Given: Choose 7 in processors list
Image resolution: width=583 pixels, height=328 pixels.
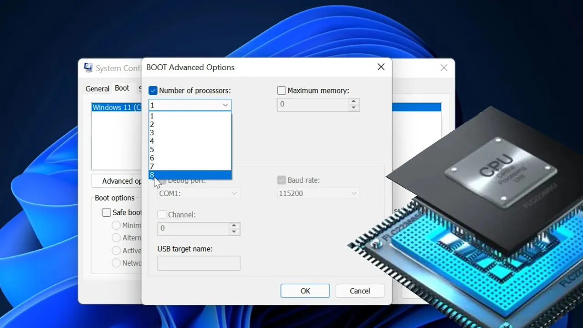Looking at the screenshot, I should click(x=190, y=166).
